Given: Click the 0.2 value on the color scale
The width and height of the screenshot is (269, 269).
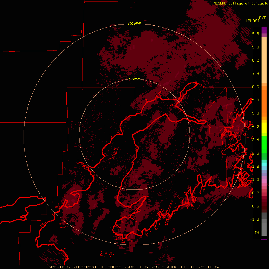Looking at the screenshot, I should click(x=256, y=193).
